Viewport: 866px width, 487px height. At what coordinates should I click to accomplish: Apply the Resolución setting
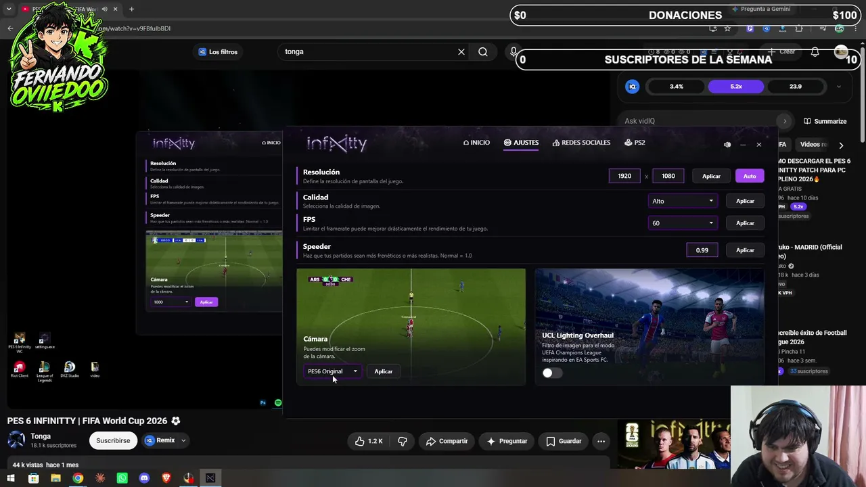click(x=711, y=176)
